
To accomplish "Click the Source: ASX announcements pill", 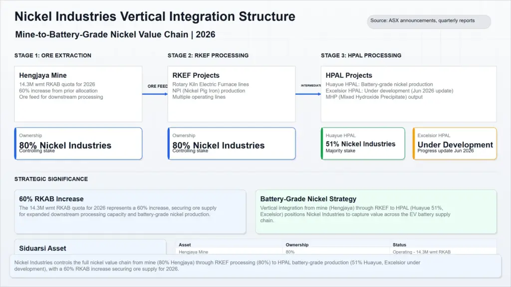I will tap(429, 21).
